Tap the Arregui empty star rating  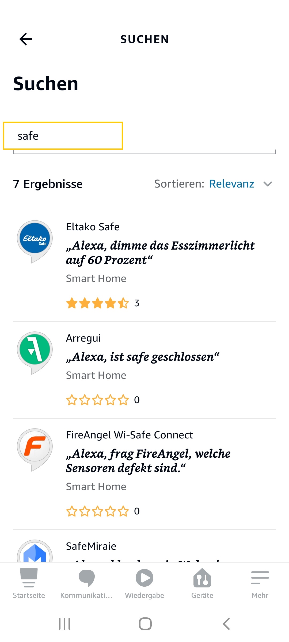click(97, 400)
